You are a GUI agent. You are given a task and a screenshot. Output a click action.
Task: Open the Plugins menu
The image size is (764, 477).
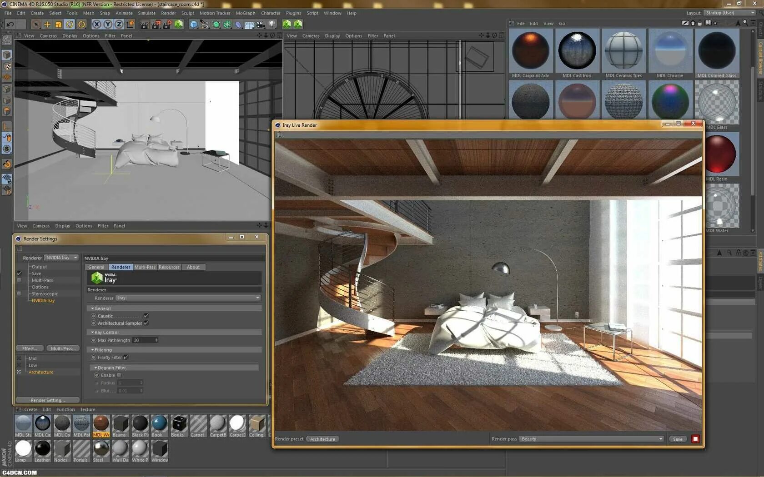pos(293,13)
